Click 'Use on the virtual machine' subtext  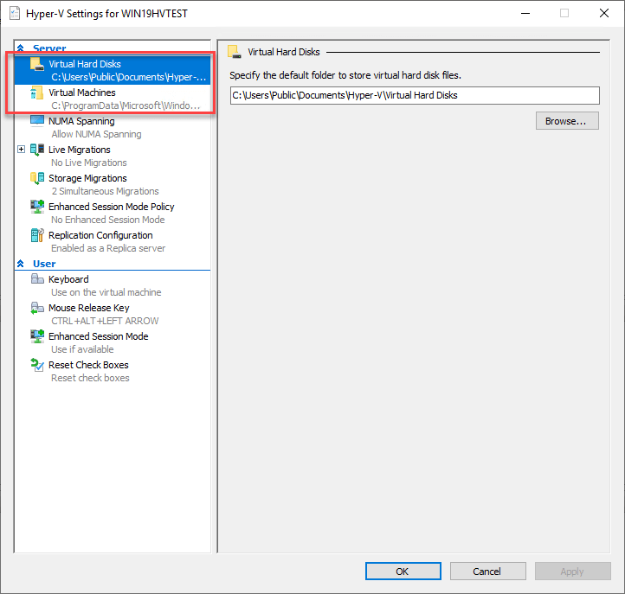106,292
